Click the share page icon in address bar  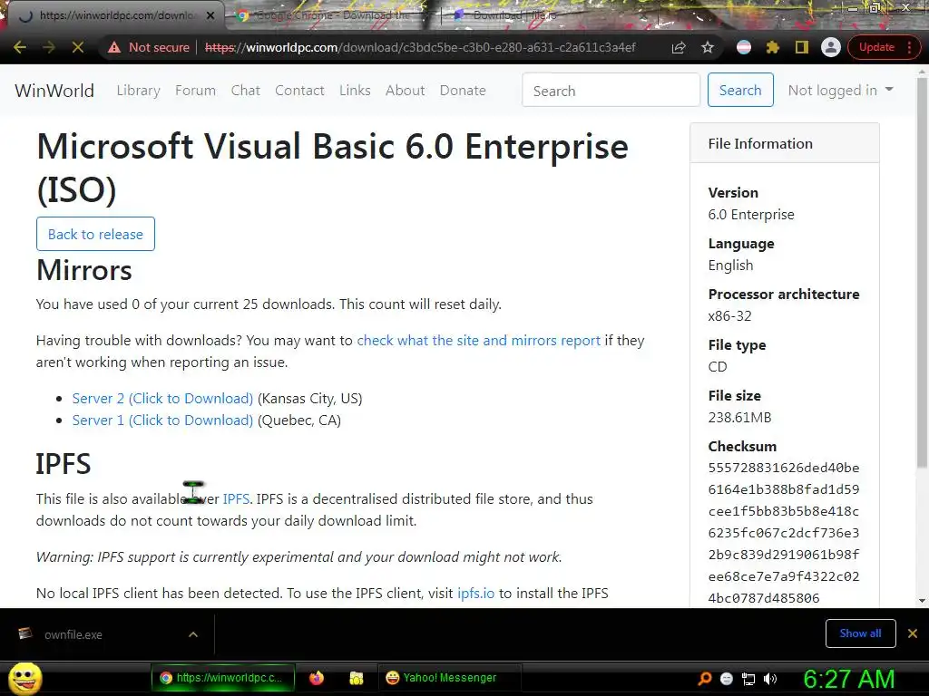[x=679, y=47]
